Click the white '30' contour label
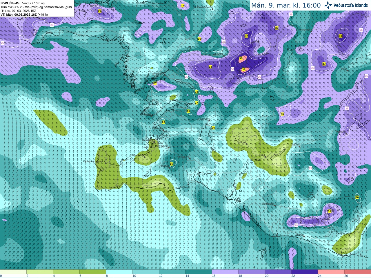 [232, 69]
